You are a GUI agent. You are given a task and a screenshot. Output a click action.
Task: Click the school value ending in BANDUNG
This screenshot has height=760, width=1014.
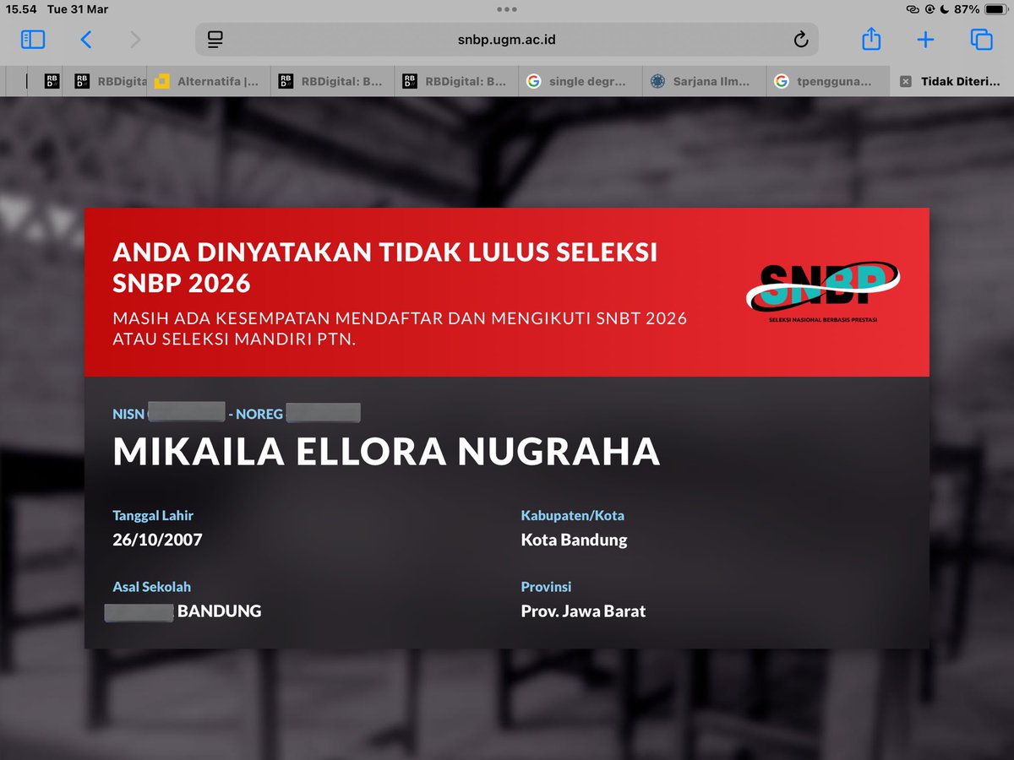183,611
